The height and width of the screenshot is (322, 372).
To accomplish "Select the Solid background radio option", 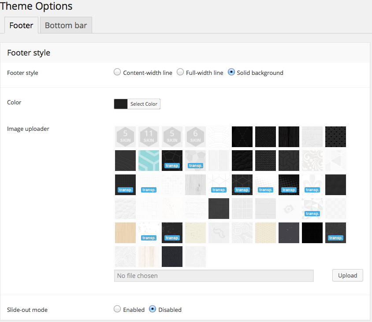I will point(231,72).
